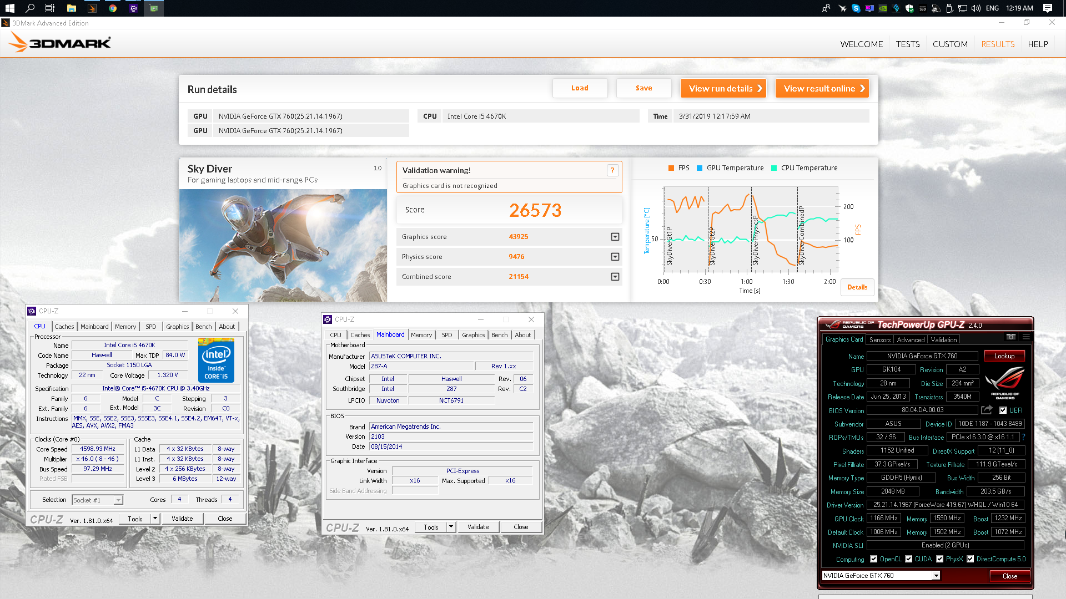This screenshot has width=1066, height=599.
Task: Click View run details button
Action: point(723,88)
